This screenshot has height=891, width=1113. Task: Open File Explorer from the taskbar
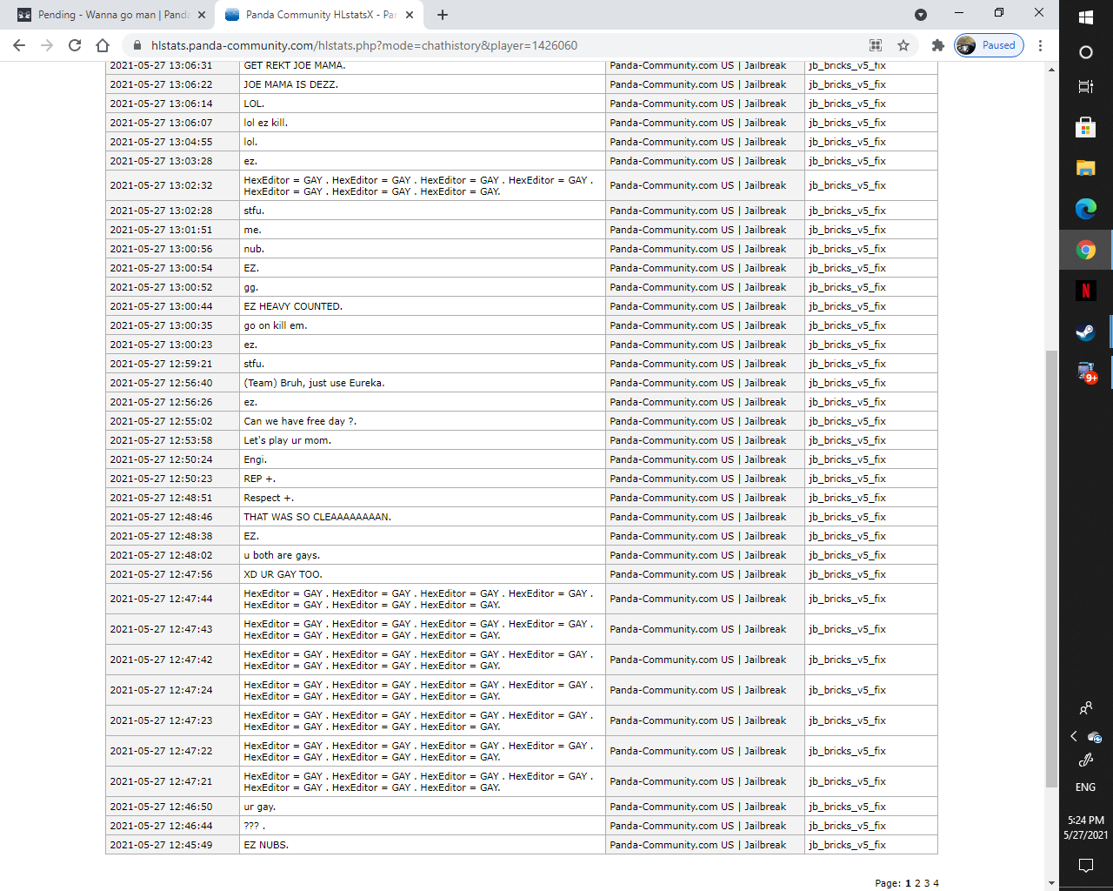1085,168
